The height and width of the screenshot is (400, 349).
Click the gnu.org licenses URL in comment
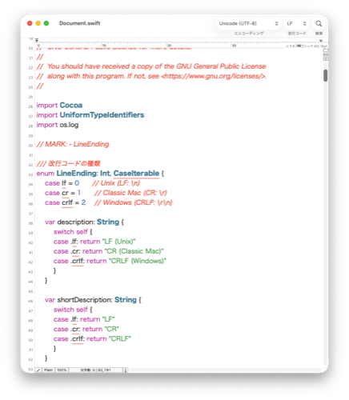tap(214, 76)
